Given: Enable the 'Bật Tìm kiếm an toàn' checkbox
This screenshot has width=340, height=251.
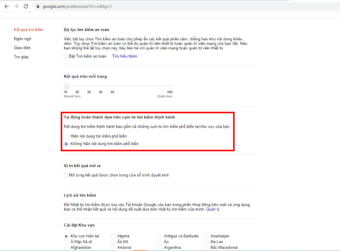Looking at the screenshot, I should (66, 57).
